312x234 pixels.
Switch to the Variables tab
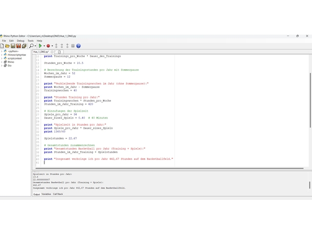tap(46, 194)
